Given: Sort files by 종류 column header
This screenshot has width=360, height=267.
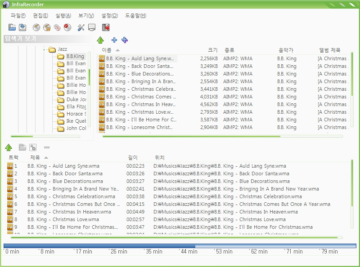Looking at the screenshot, I should pos(229,50).
